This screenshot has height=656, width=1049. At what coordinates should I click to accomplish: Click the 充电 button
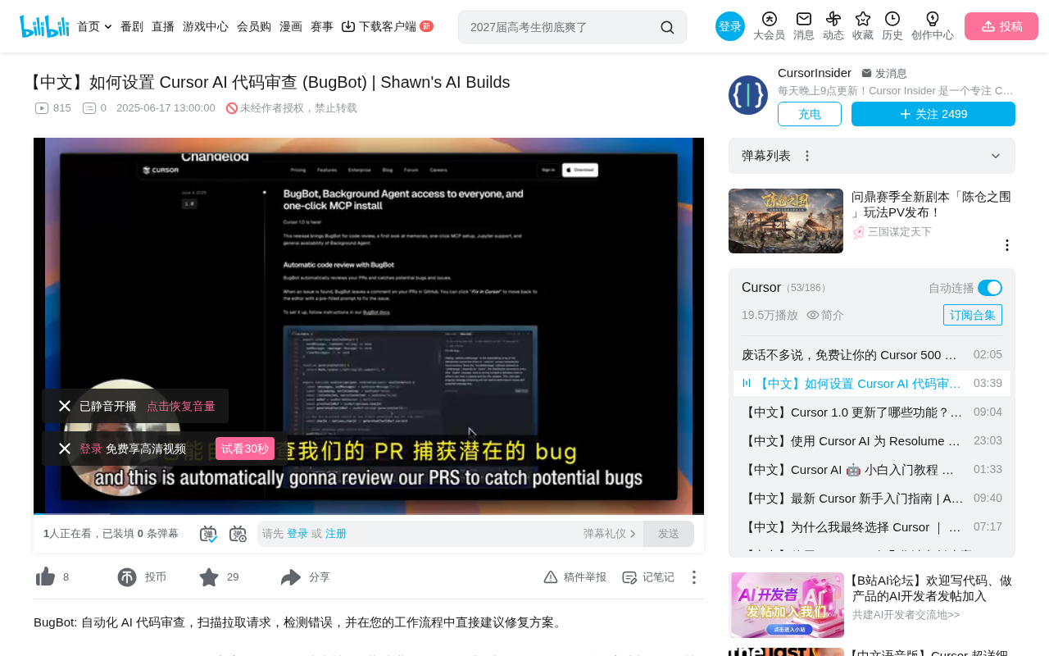(x=810, y=114)
